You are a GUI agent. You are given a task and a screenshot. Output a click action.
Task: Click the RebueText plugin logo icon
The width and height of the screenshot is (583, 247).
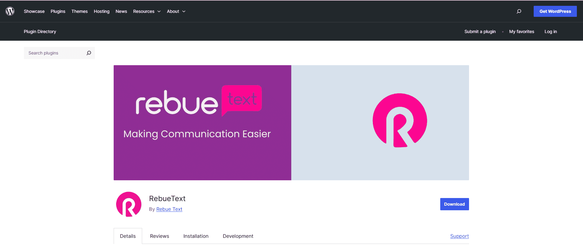tap(129, 204)
